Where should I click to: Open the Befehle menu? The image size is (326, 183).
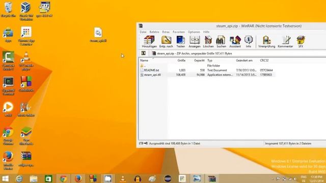click(x=154, y=32)
